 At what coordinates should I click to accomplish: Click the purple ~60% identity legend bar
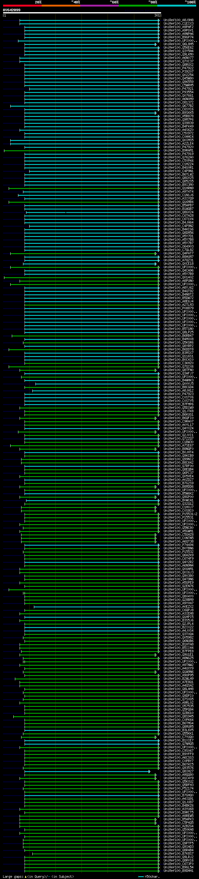99,6
